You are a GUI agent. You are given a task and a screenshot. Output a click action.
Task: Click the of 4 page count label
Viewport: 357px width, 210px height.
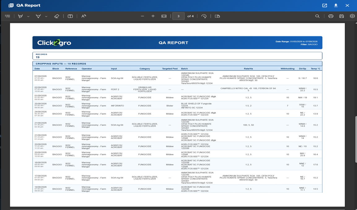point(190,16)
